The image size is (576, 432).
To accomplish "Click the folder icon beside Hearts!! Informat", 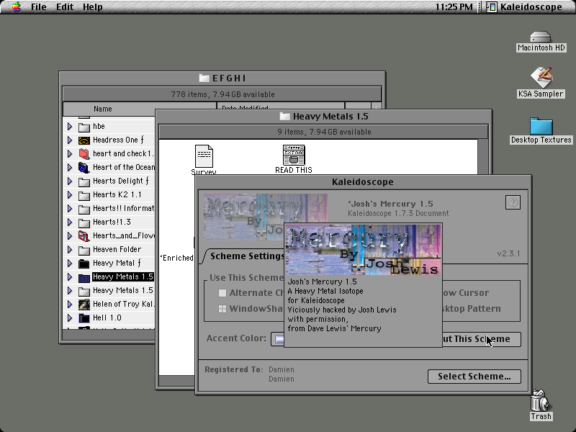I will pos(84,209).
